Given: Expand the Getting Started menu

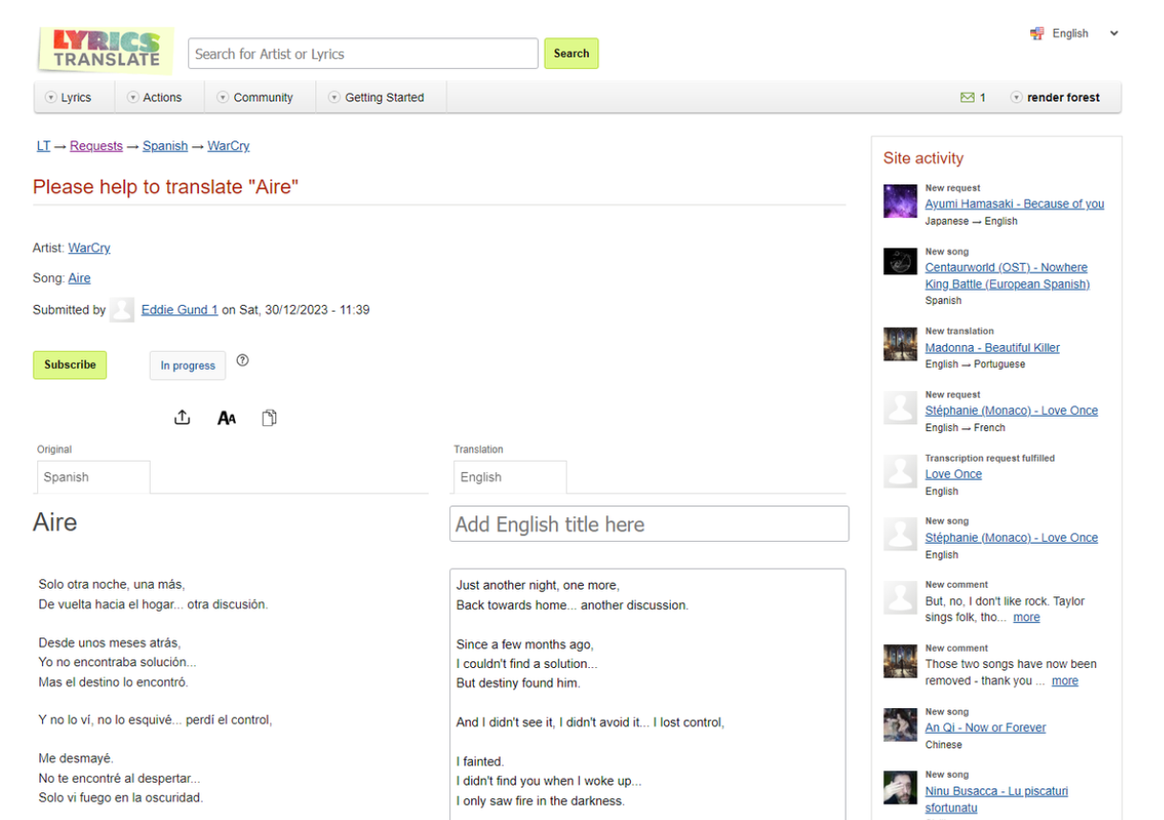Looking at the screenshot, I should pos(377,97).
